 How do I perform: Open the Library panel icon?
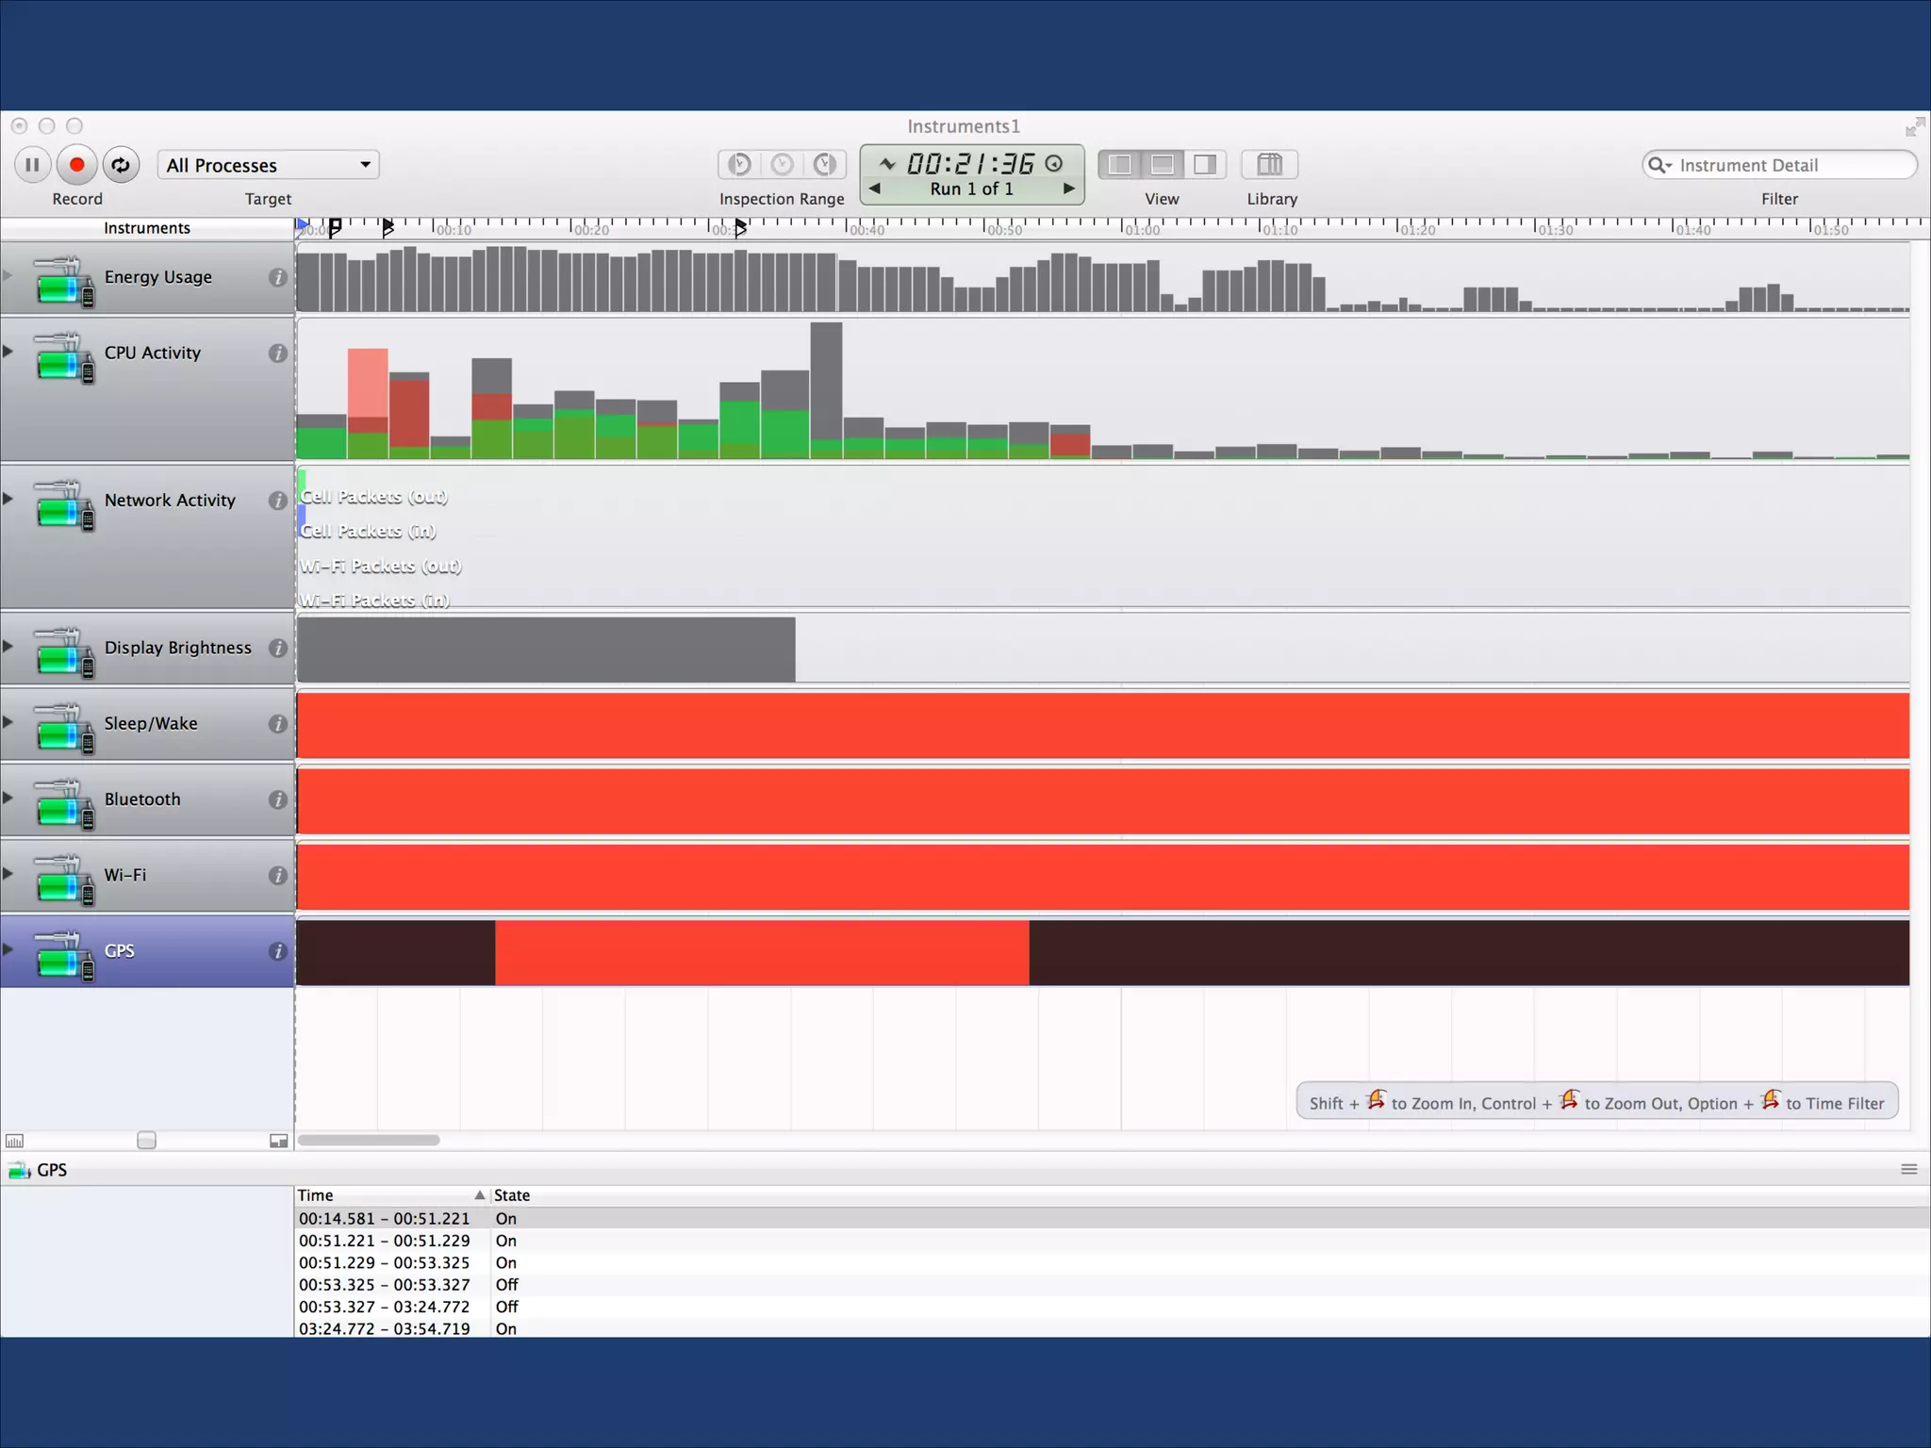click(x=1269, y=165)
